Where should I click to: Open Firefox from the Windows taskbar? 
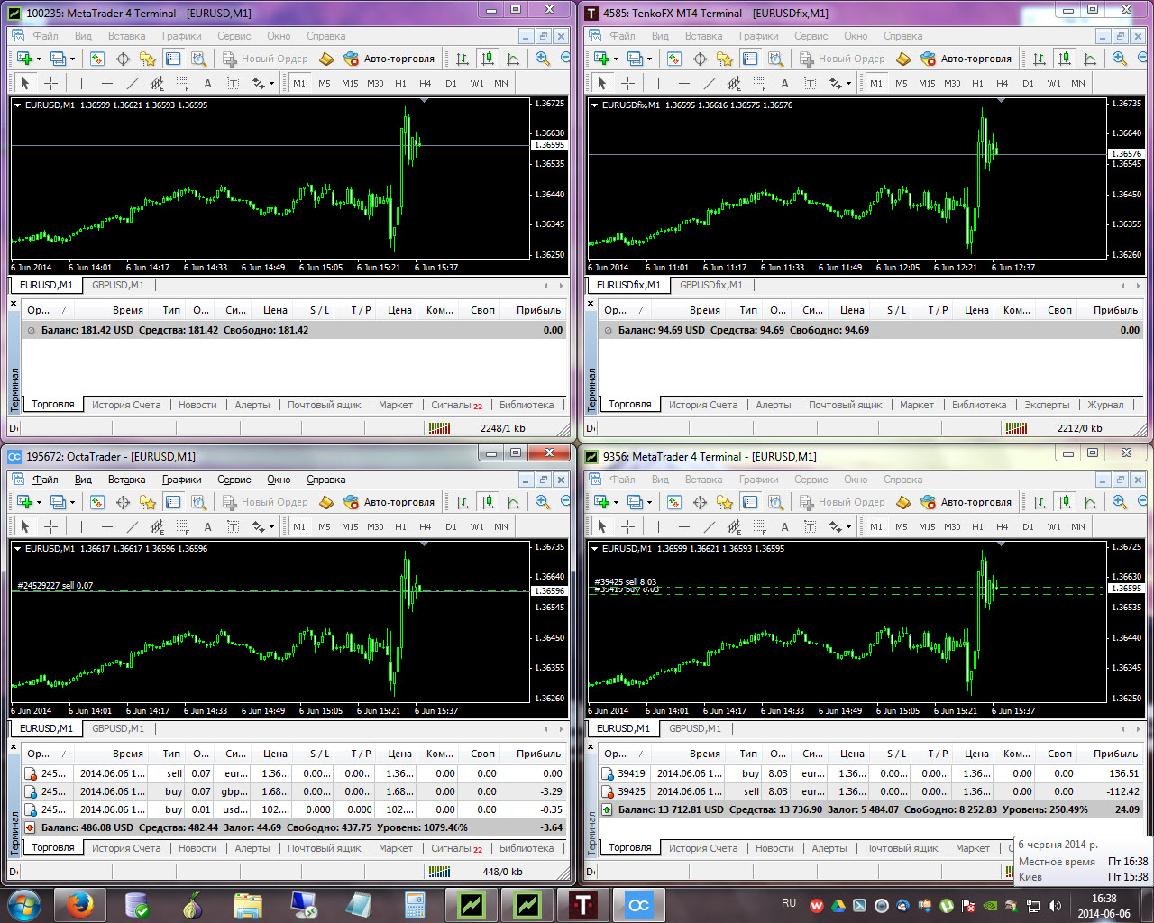78,904
